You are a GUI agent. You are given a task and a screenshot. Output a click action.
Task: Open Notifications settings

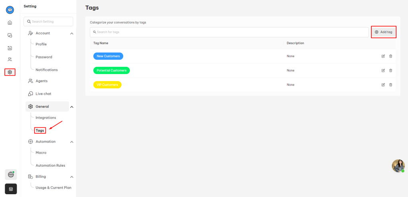(47, 70)
